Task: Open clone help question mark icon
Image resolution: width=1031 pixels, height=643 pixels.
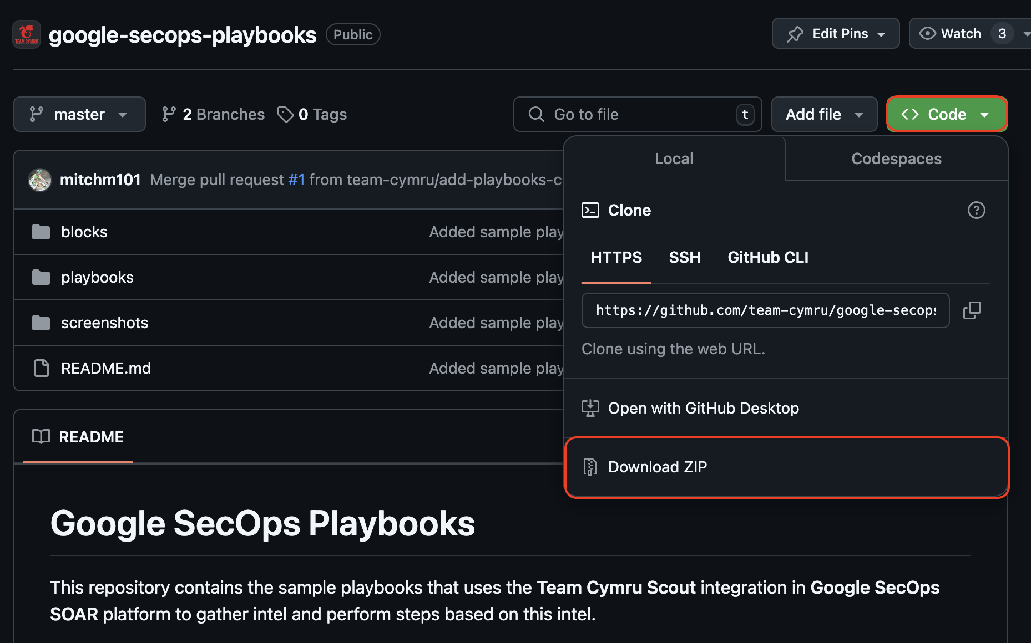Action: pyautogui.click(x=976, y=210)
